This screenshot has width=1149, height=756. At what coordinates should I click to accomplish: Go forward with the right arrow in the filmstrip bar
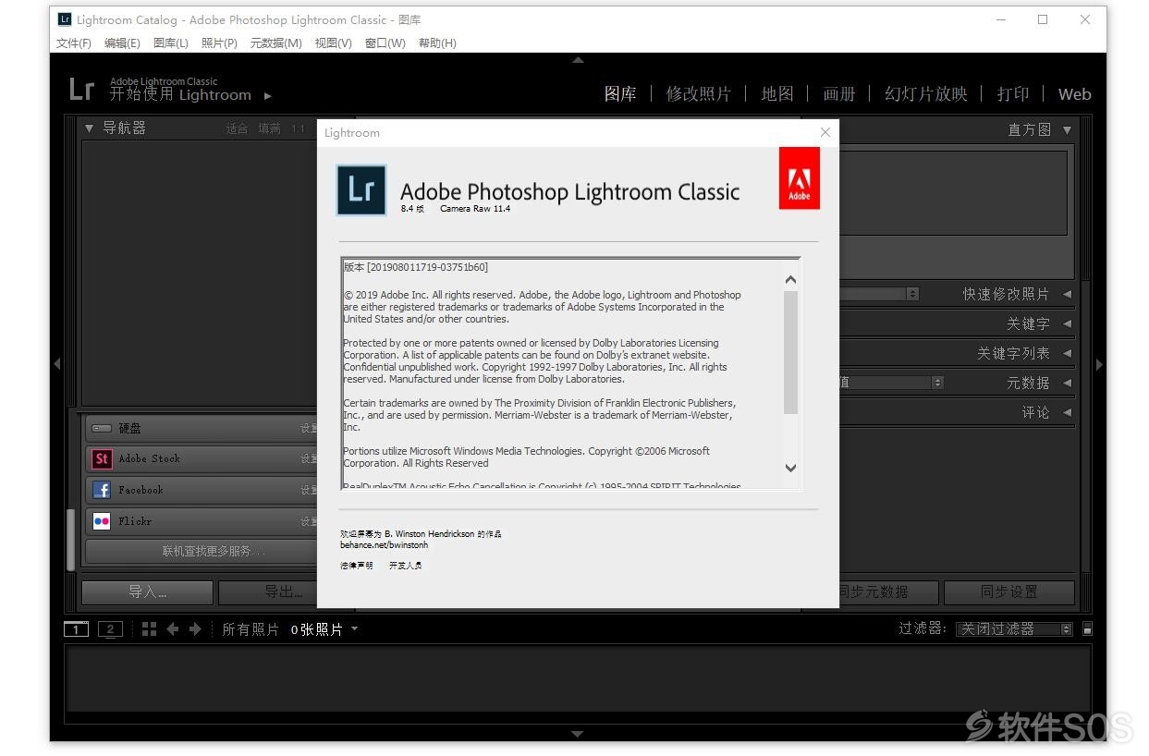pyautogui.click(x=195, y=629)
